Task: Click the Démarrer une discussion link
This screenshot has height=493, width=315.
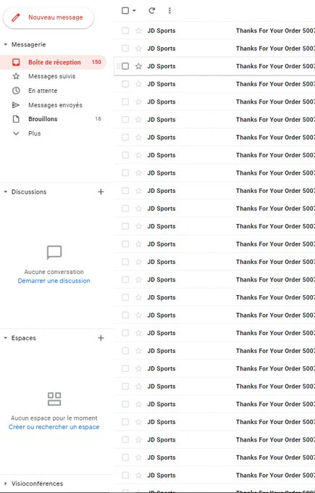Action: click(54, 281)
